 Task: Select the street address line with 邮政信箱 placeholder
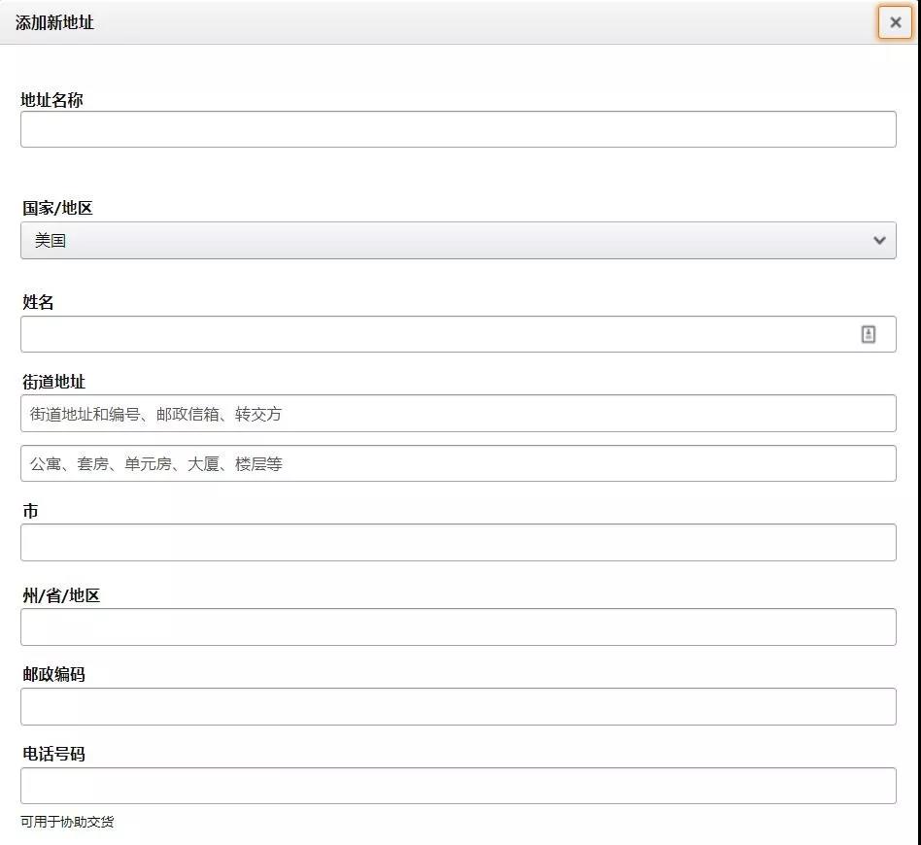coord(458,414)
